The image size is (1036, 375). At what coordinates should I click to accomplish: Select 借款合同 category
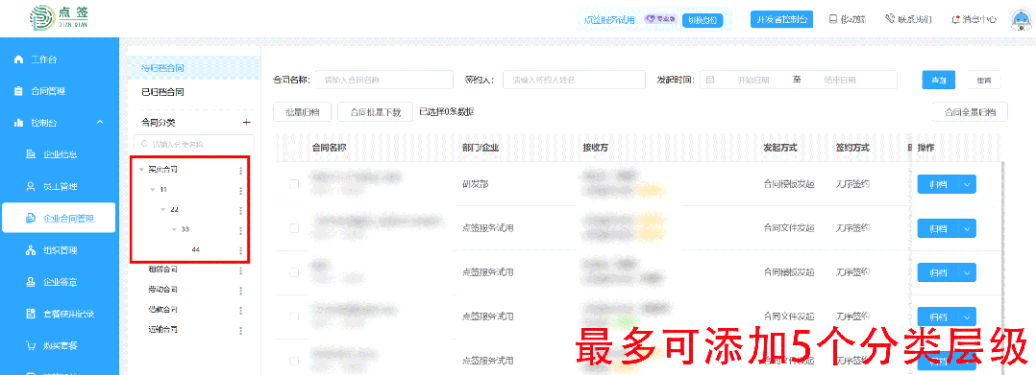163,309
